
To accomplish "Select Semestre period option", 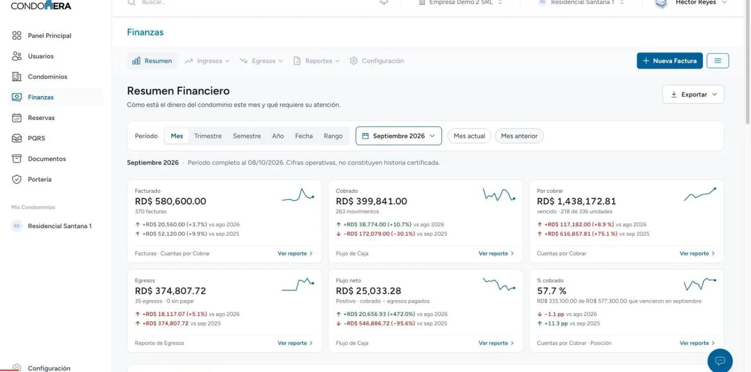I will click(x=247, y=136).
